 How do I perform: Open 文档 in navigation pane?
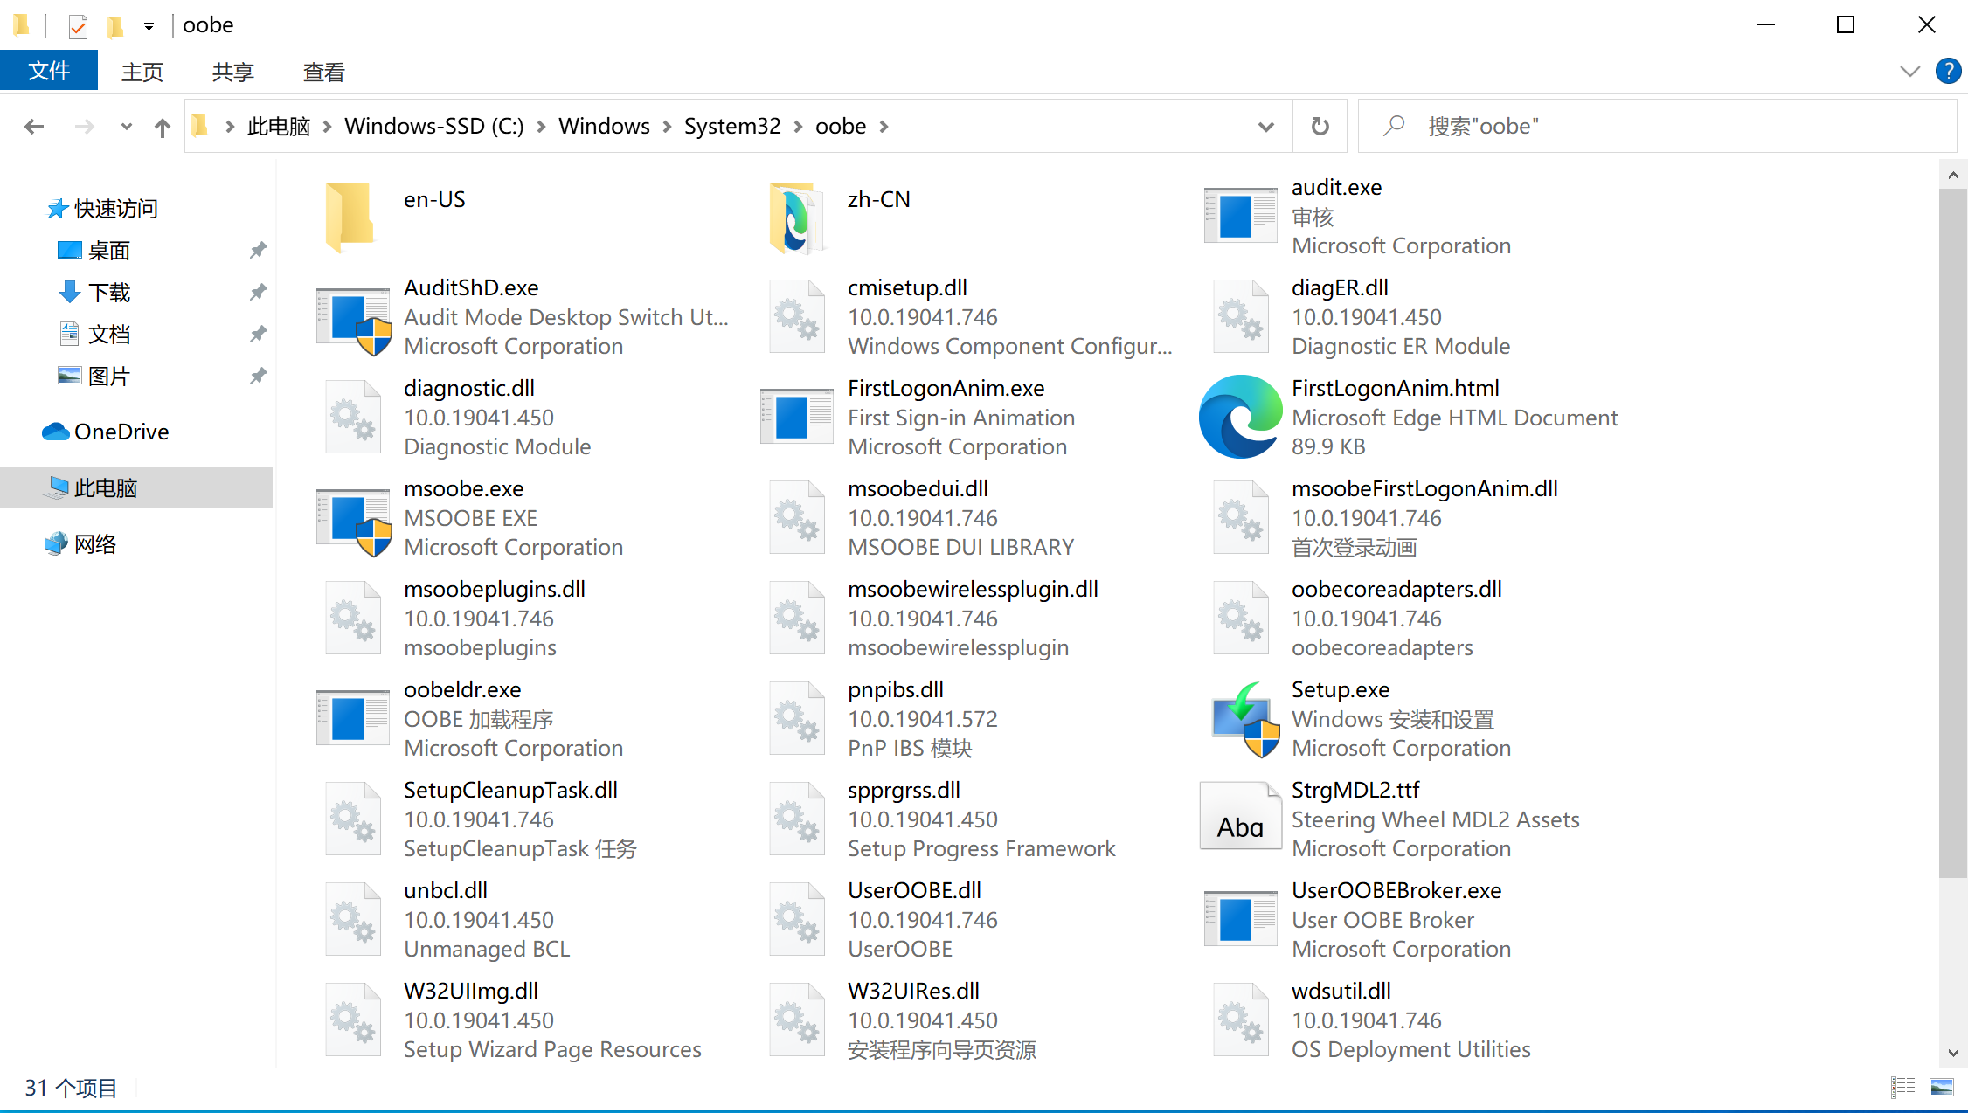click(108, 335)
